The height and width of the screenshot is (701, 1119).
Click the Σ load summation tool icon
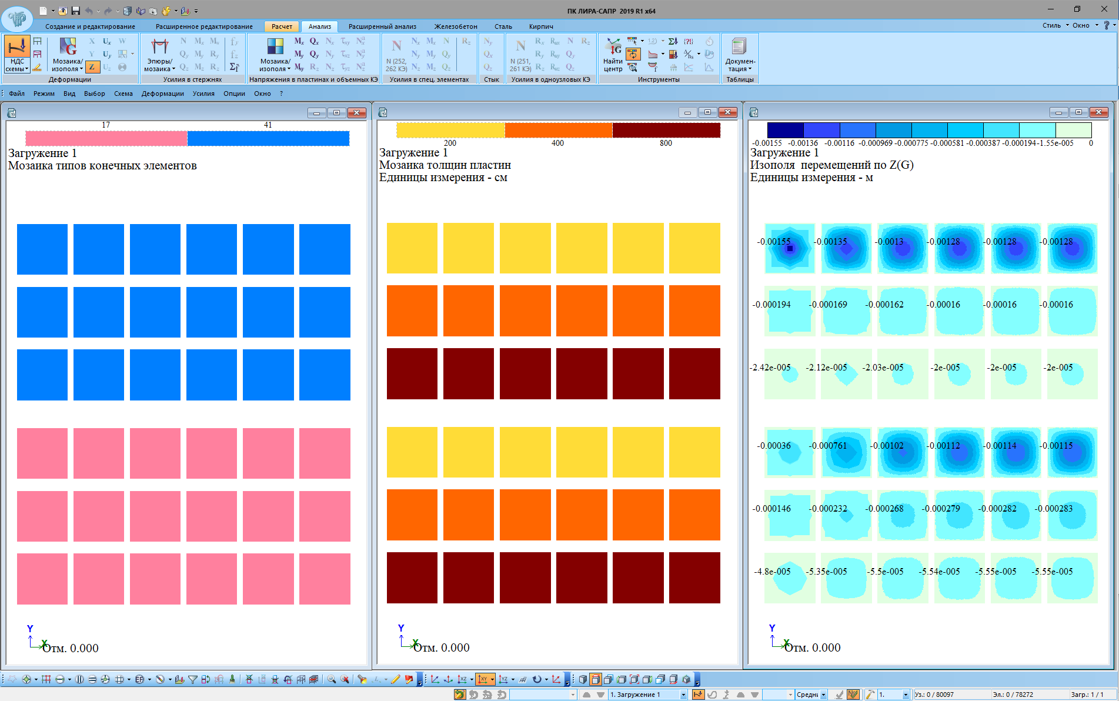[673, 41]
